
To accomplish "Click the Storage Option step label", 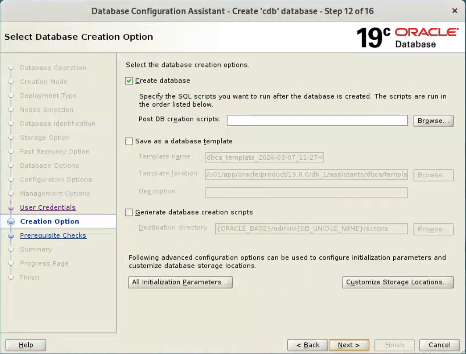I will pyautogui.click(x=45, y=137).
